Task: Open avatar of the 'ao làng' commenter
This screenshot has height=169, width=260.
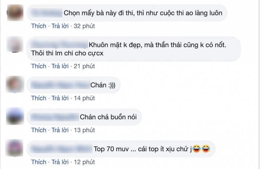Action: pos(15,13)
